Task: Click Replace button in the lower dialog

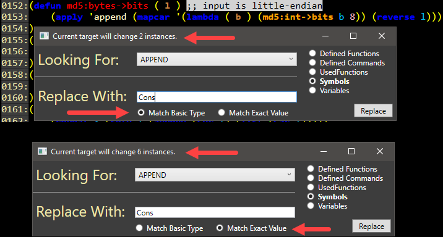Action: coord(371,226)
